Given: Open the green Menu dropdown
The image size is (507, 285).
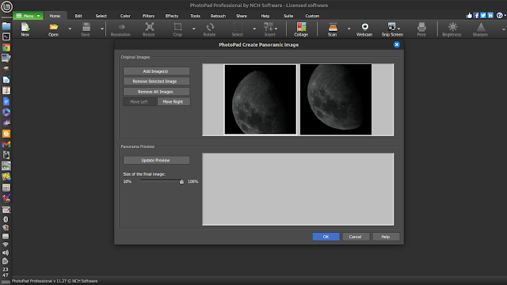Looking at the screenshot, I should pos(28,16).
